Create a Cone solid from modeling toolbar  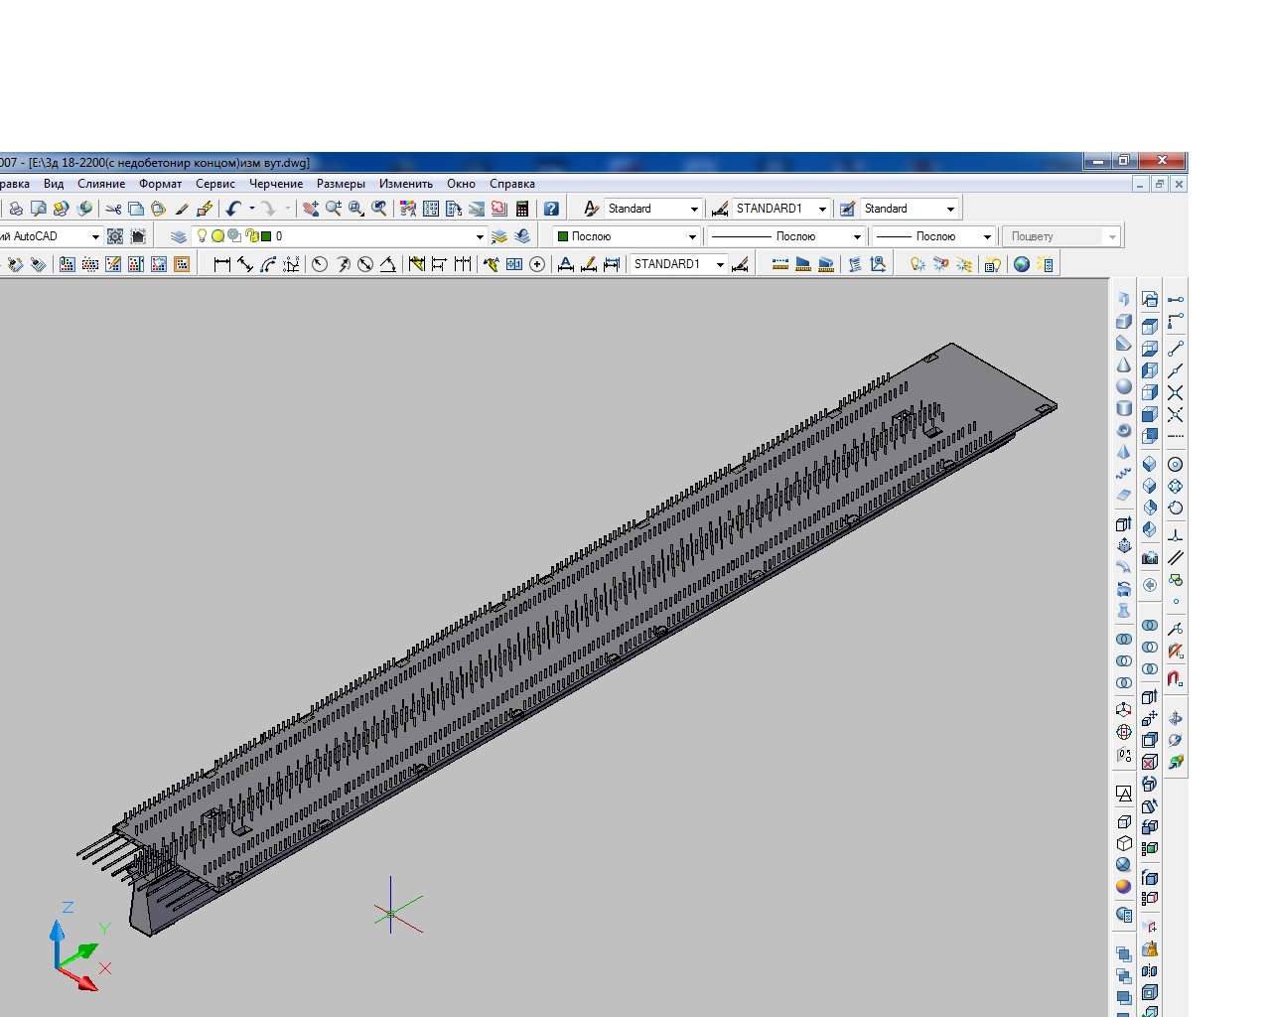(1124, 364)
